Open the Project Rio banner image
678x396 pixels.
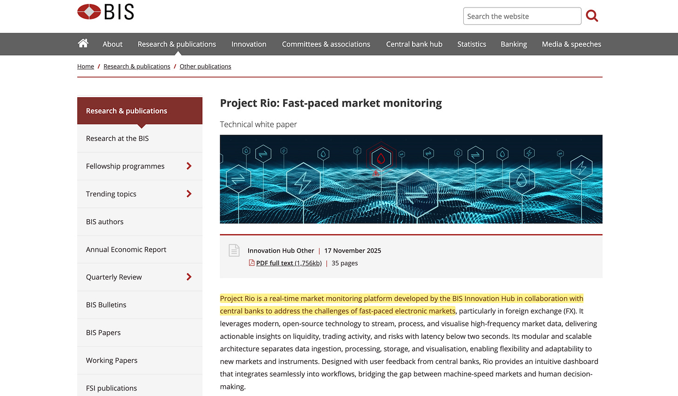411,179
